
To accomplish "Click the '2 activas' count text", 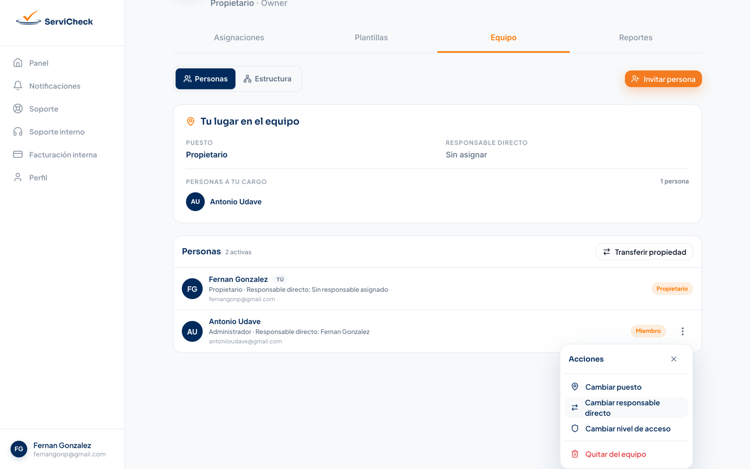I will tap(238, 252).
